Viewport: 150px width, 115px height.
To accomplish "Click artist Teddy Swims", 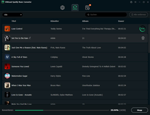I will pos(56,29).
